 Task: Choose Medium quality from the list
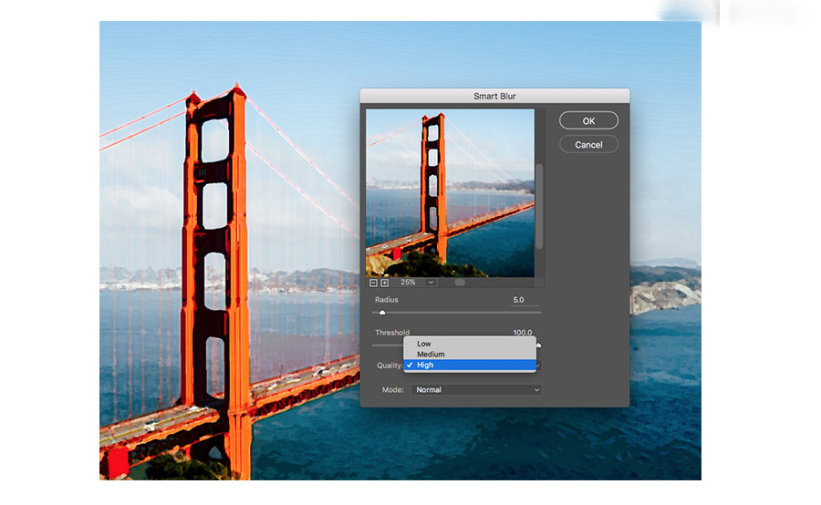(x=470, y=355)
